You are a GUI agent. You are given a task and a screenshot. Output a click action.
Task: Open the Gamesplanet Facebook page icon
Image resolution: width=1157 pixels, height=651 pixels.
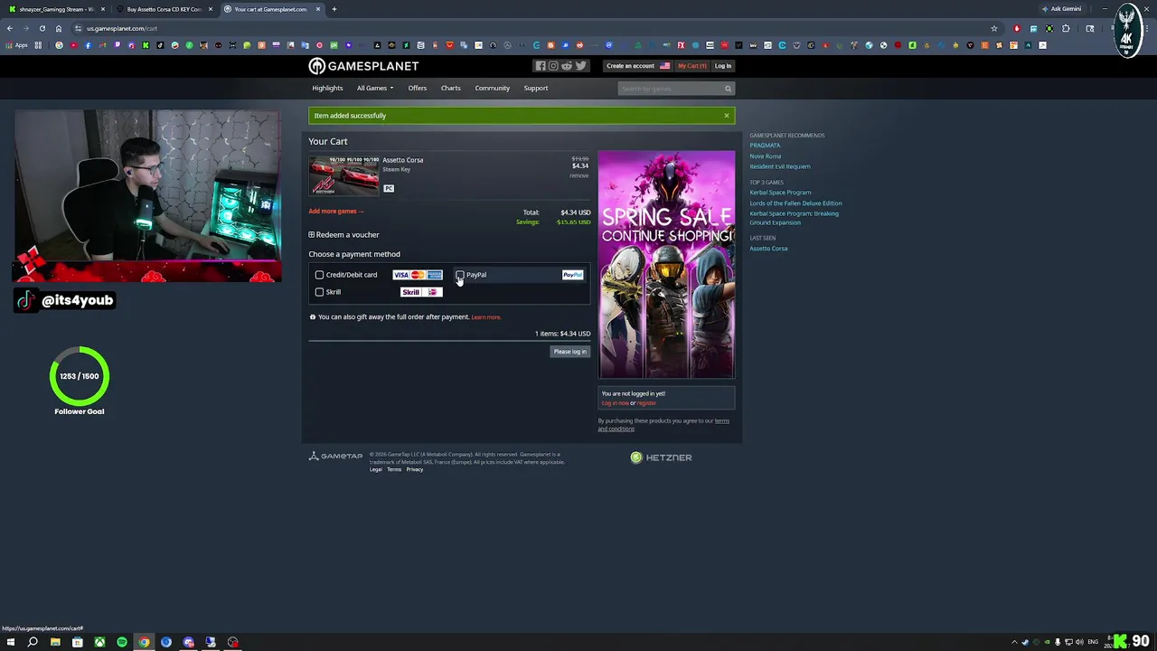[x=541, y=66]
